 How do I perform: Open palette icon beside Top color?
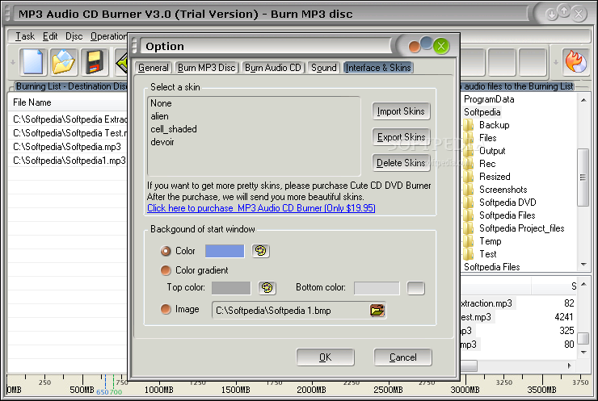pos(267,288)
